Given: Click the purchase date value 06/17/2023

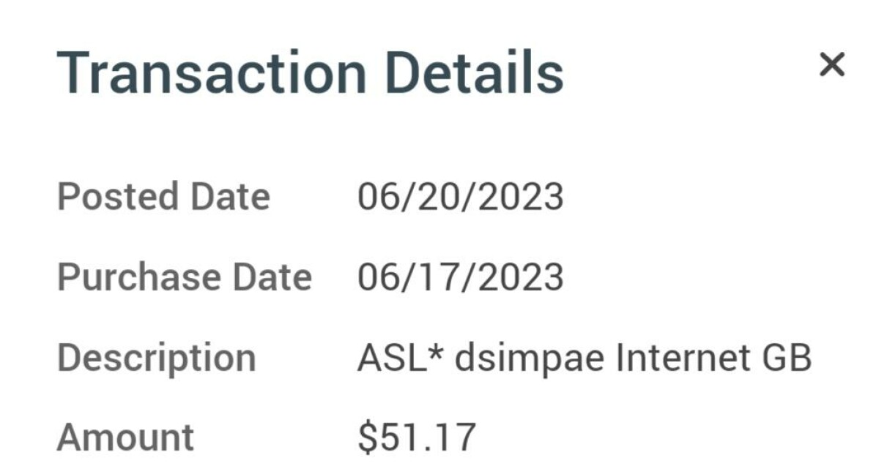Looking at the screenshot, I should [460, 278].
